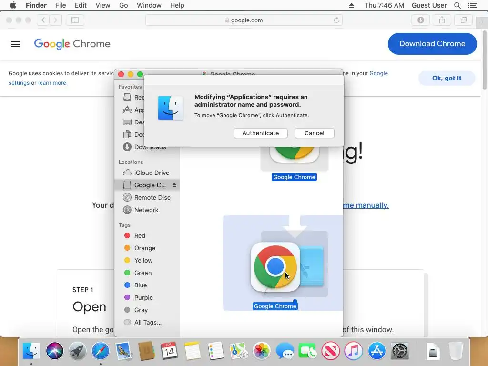
Task: Select iCloud Drive in Finder sidebar
Action: tap(147, 173)
